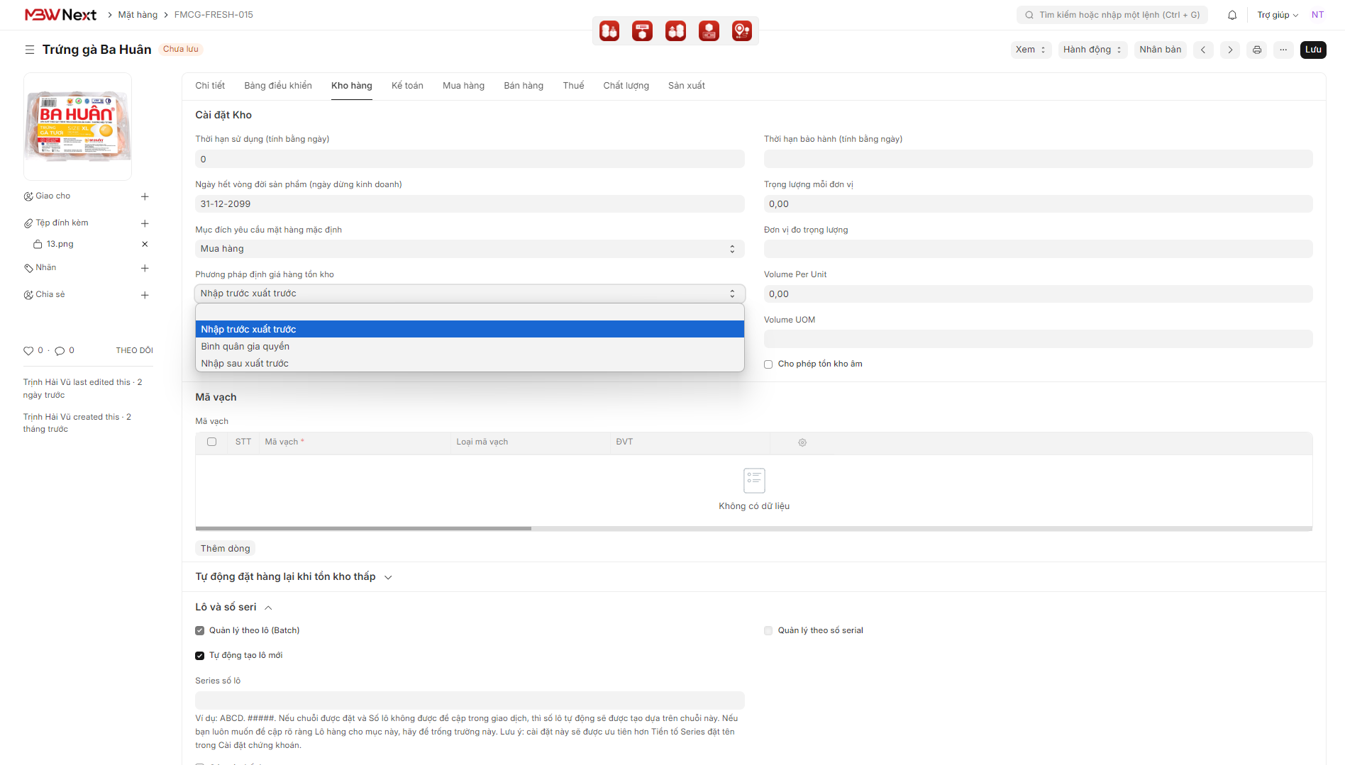Add a new attachment with plus icon
Screen dimensions: 1345x765
pos(145,223)
